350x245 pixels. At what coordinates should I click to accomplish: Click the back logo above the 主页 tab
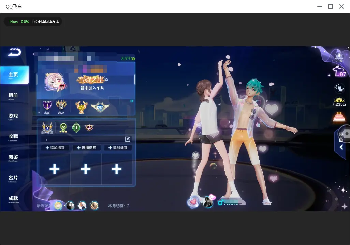(x=15, y=52)
